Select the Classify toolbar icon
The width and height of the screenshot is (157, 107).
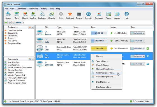click(25, 15)
